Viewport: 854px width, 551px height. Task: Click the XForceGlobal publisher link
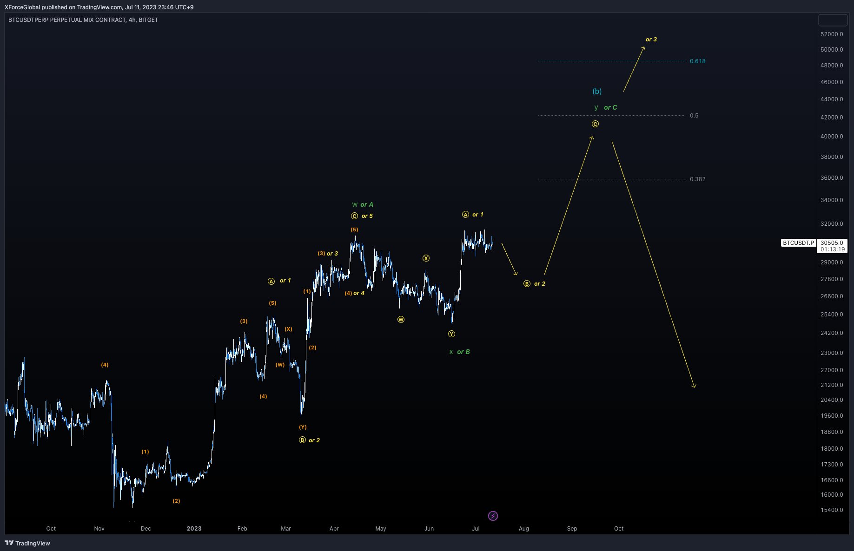point(21,7)
